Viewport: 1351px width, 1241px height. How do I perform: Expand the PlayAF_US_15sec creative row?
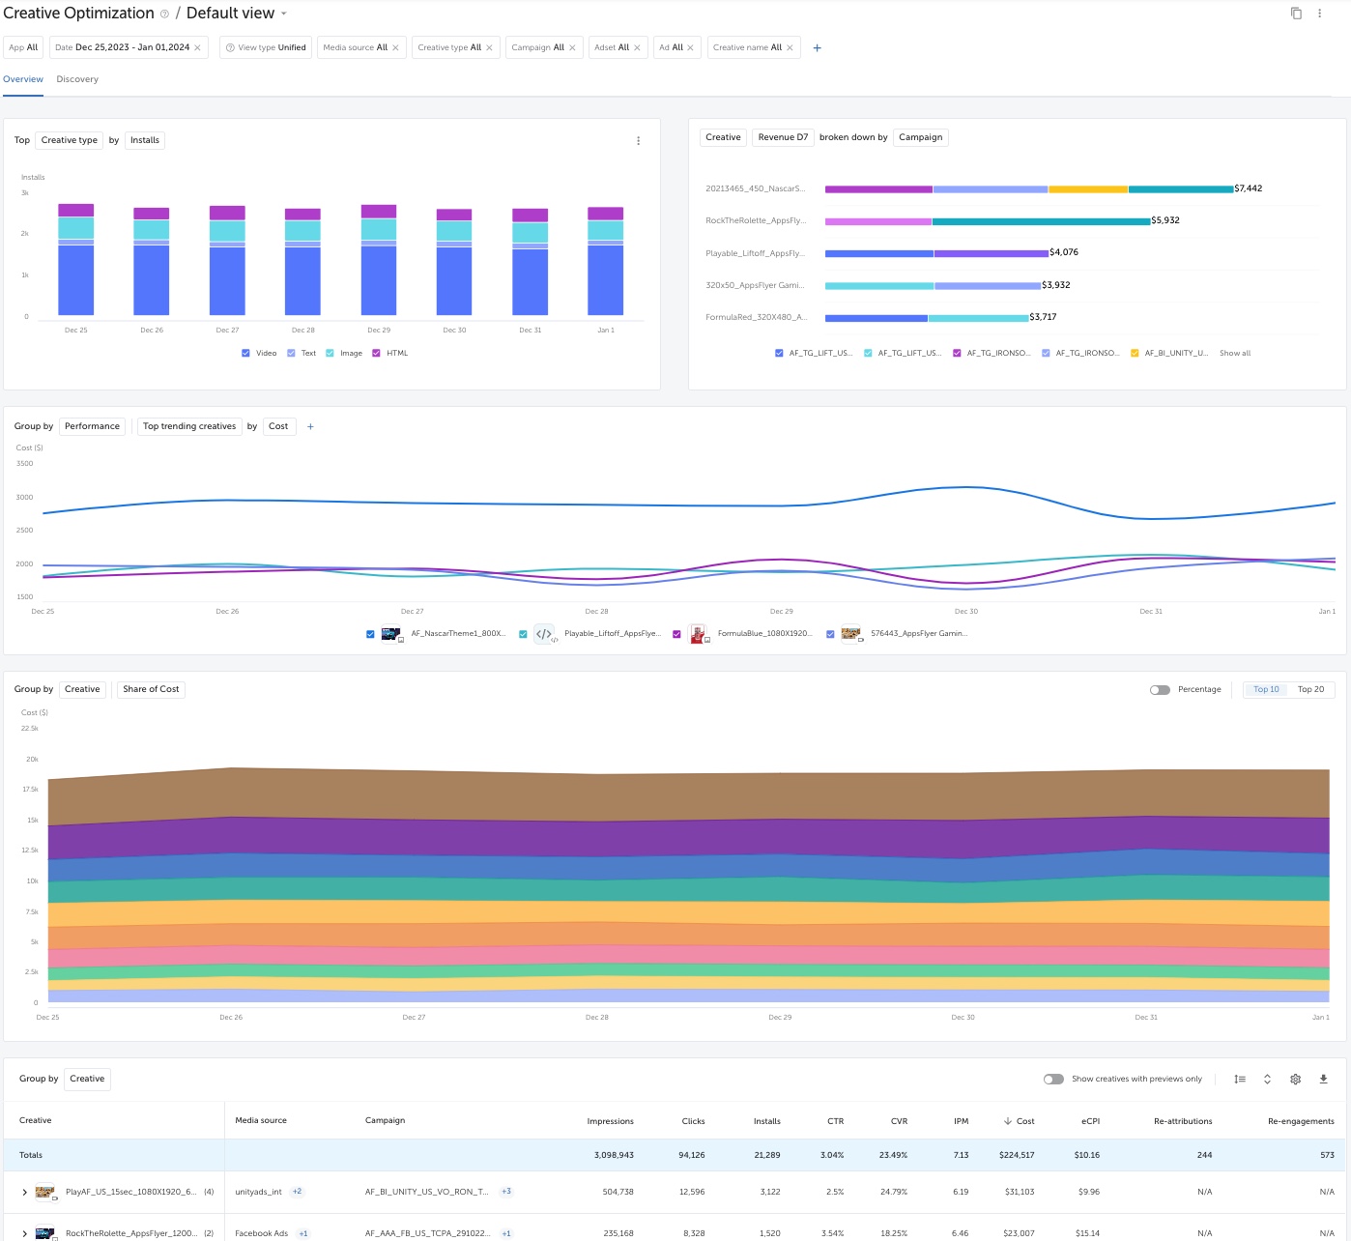25,1193
